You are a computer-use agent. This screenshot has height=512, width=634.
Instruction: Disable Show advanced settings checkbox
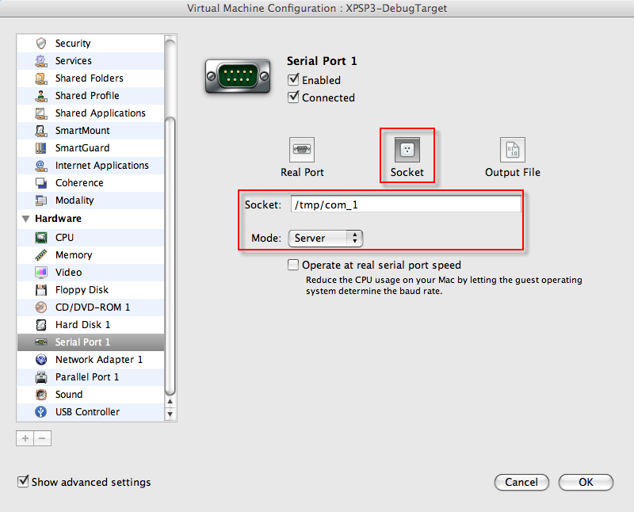(24, 482)
